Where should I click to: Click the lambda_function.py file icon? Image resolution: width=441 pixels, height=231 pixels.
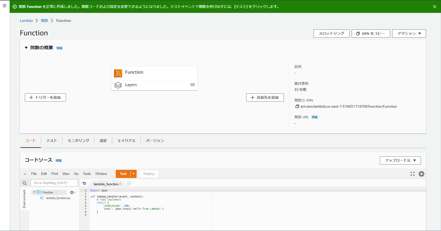click(x=42, y=198)
